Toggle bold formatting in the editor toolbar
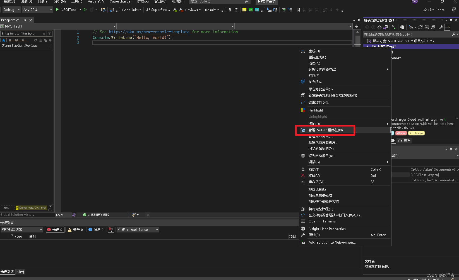This screenshot has height=280, width=459. [230, 9]
